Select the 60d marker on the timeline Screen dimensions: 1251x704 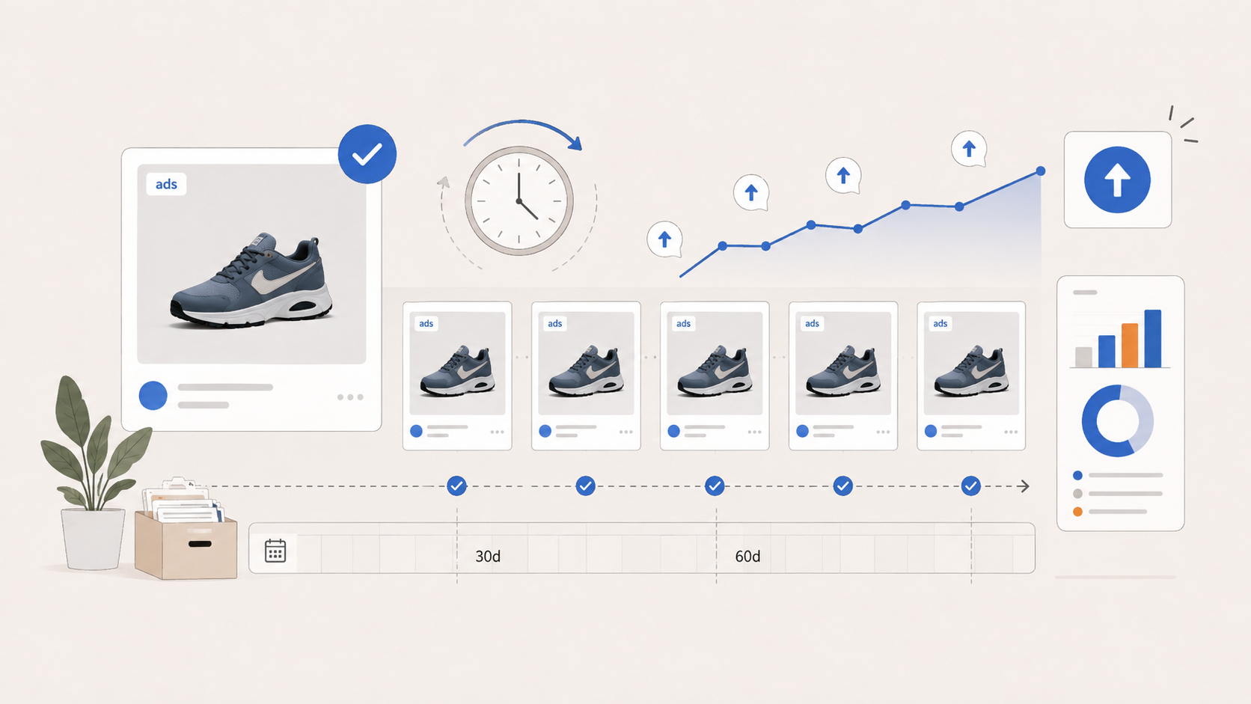(747, 557)
